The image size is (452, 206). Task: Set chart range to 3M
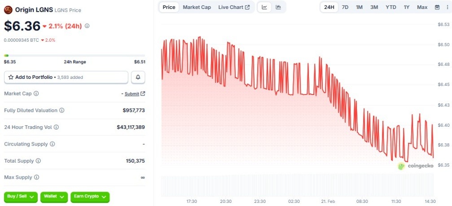click(374, 7)
